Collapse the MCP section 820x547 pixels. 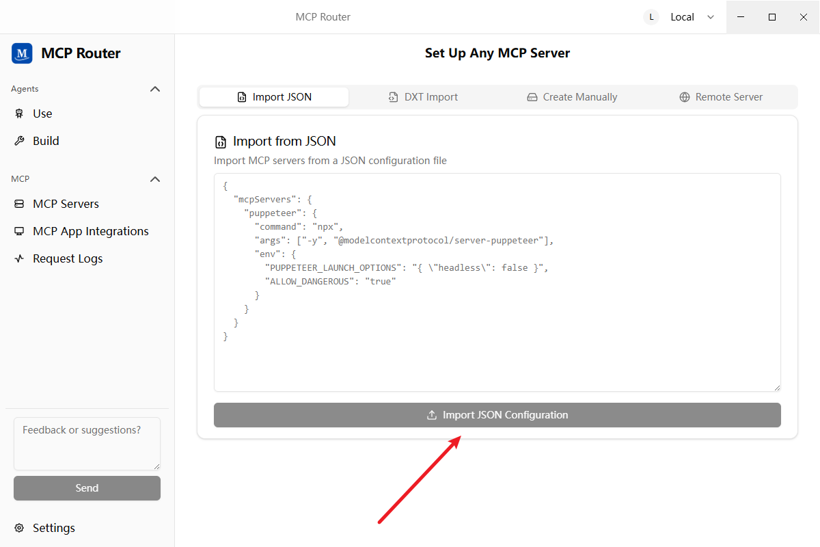point(155,179)
